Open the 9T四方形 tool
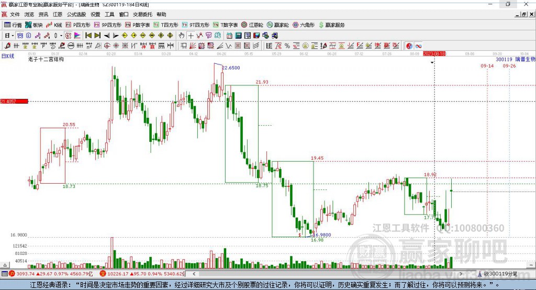This screenshot has width=536, height=290. point(196,25)
